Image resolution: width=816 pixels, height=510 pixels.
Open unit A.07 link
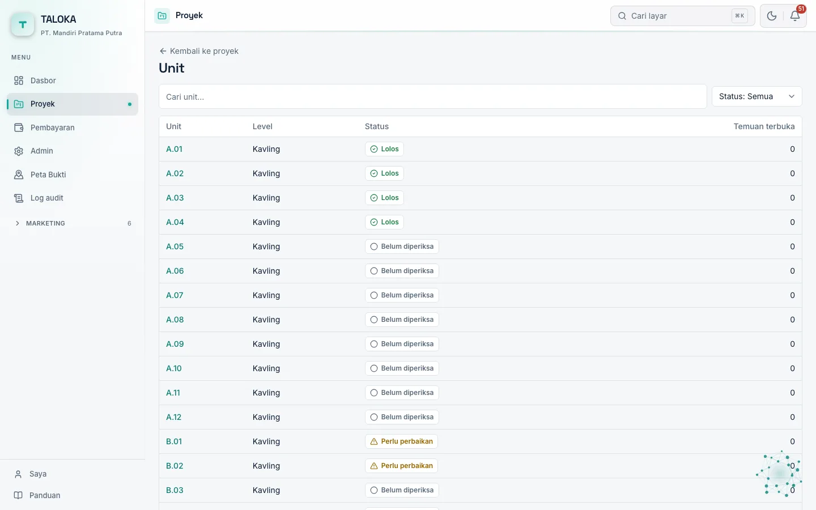pos(175,295)
